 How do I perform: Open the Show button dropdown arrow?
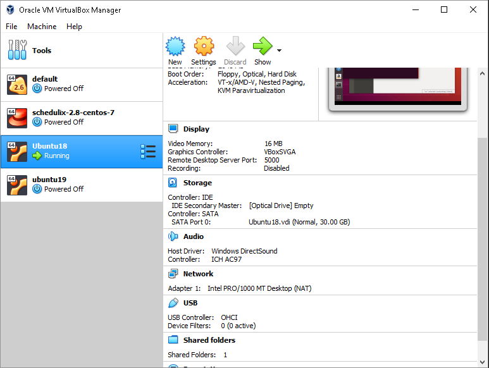[x=279, y=51]
